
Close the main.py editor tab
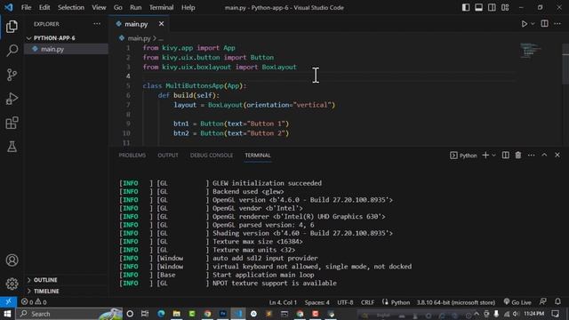161,24
